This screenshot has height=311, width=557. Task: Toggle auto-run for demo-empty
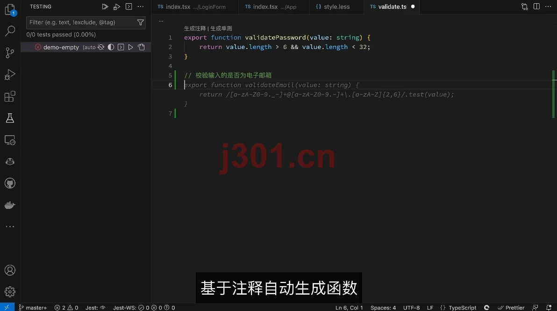click(101, 47)
